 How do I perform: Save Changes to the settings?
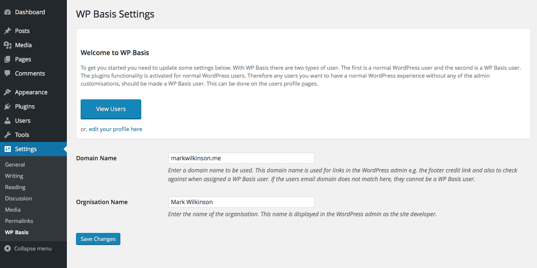pos(98,239)
